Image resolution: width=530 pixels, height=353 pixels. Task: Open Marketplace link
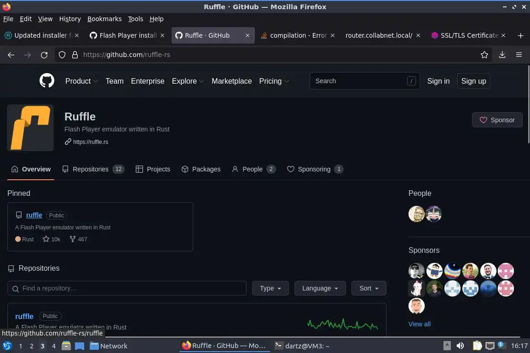(231, 81)
